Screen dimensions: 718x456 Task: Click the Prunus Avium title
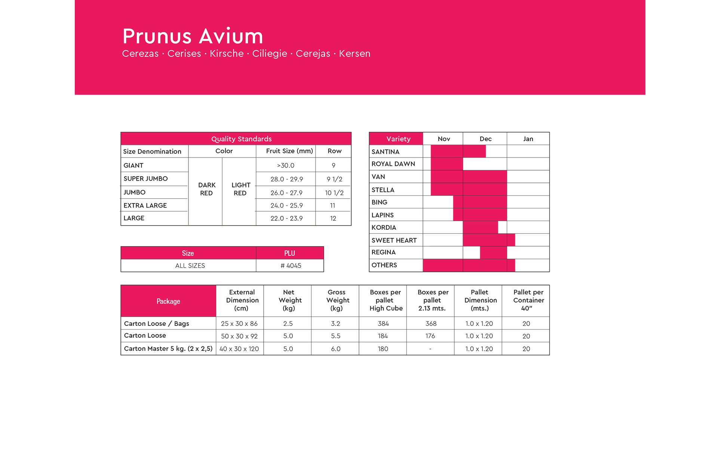(193, 36)
